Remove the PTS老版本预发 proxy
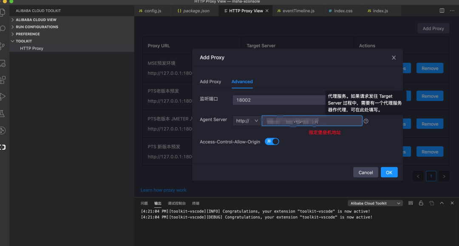Viewport: 459px width, 246px height. coord(430,96)
